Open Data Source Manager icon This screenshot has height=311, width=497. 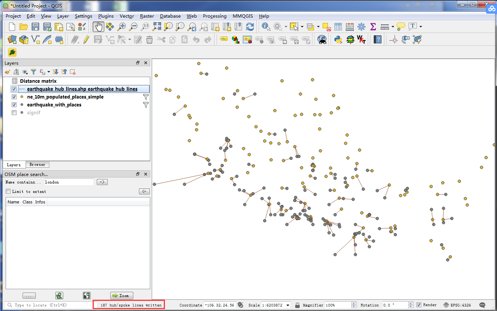[x=12, y=39]
